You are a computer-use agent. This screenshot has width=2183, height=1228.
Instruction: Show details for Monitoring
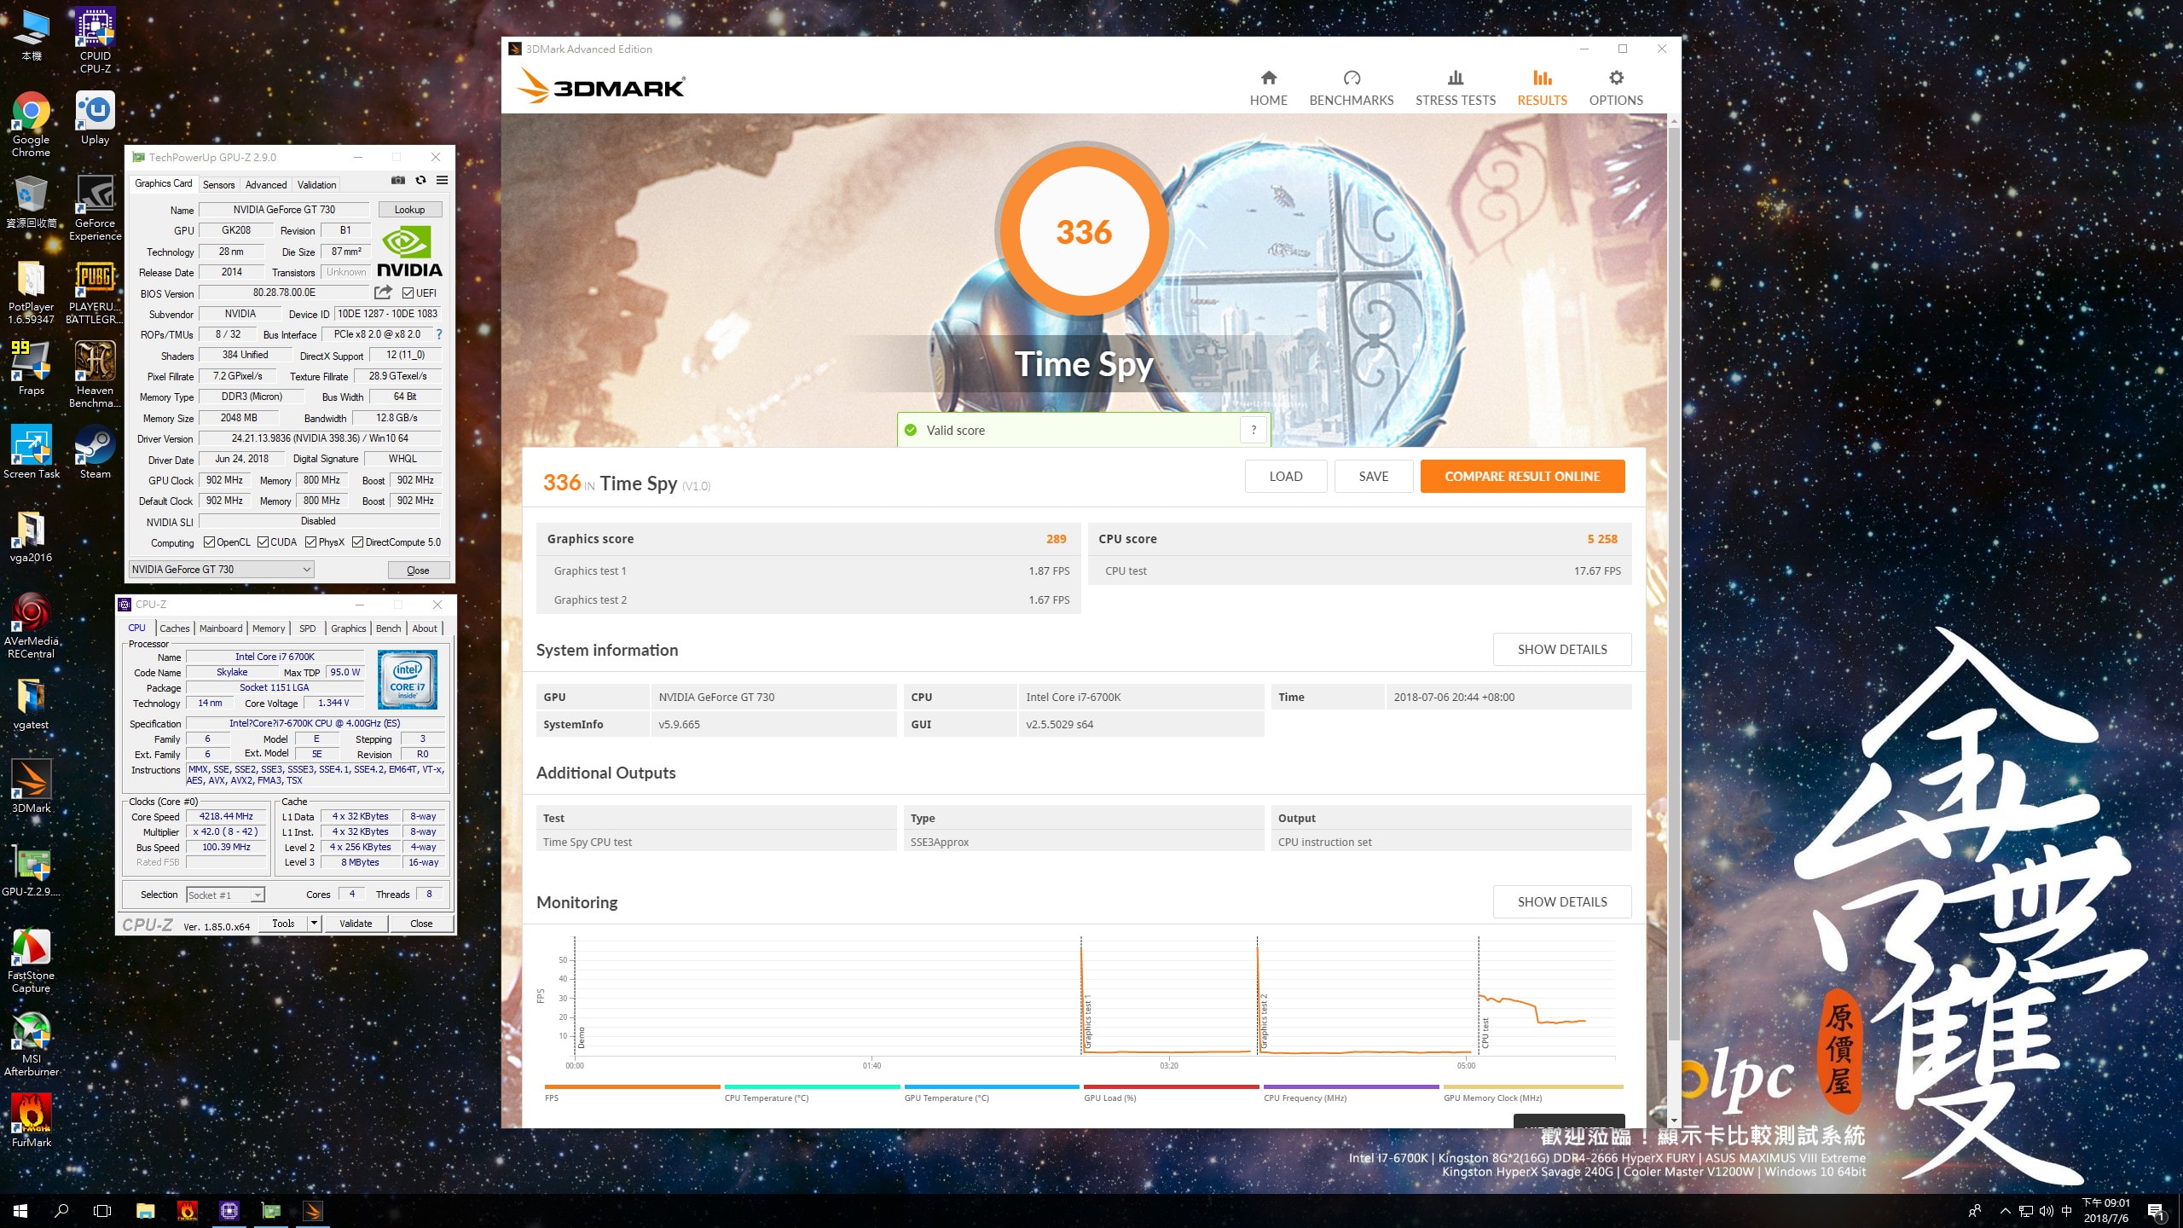(x=1561, y=902)
